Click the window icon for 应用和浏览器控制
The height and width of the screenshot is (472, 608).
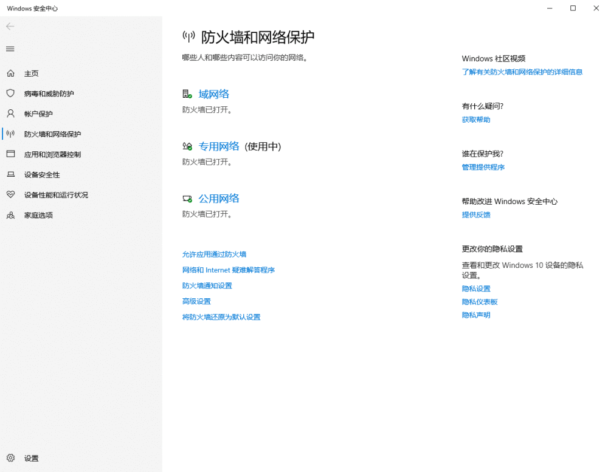click(x=11, y=154)
